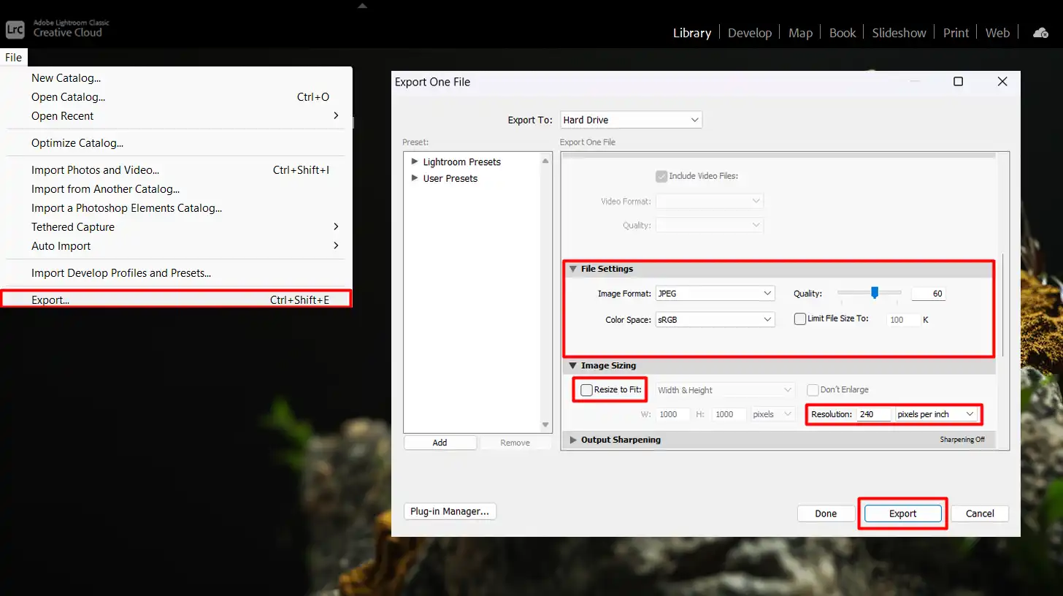Click the file size limit field

(x=903, y=319)
